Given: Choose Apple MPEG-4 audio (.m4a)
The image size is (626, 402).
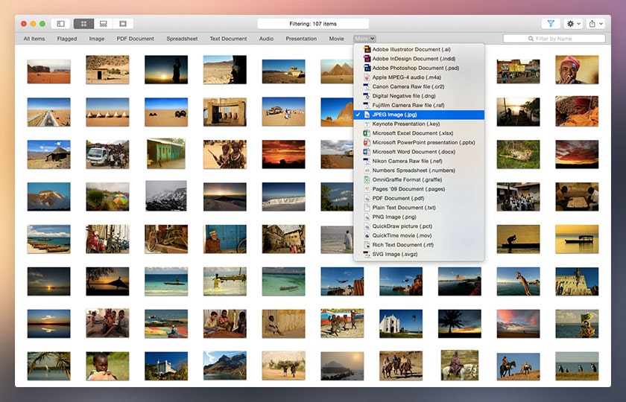Looking at the screenshot, I should [419, 77].
